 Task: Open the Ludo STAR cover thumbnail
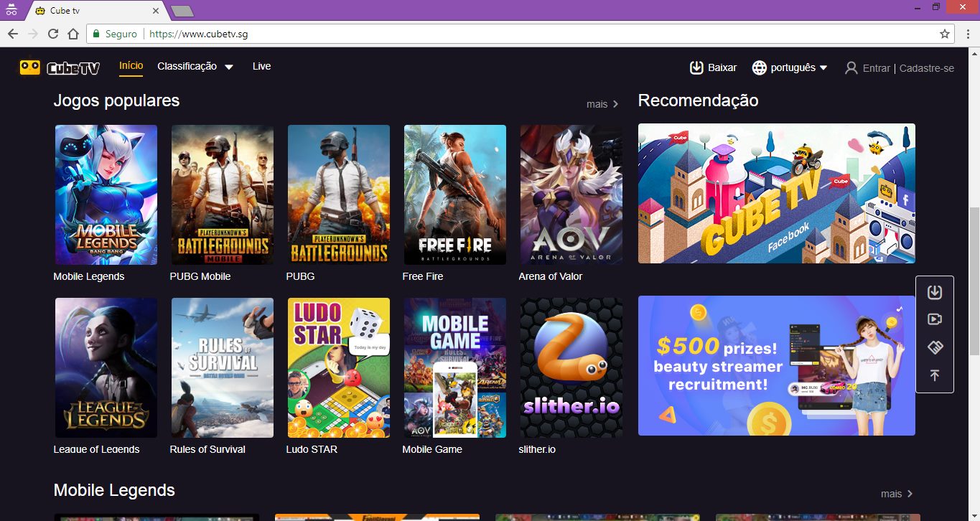click(339, 368)
